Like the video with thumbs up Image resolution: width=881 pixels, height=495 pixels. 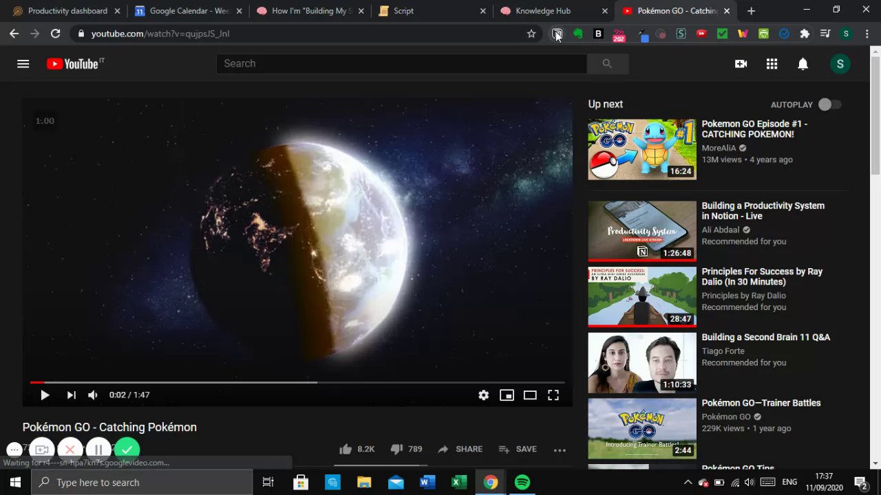click(x=357, y=449)
